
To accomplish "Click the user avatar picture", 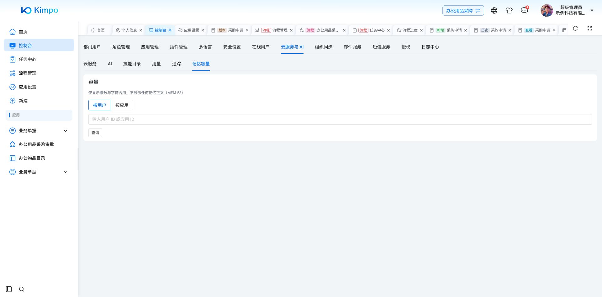I will (x=547, y=11).
